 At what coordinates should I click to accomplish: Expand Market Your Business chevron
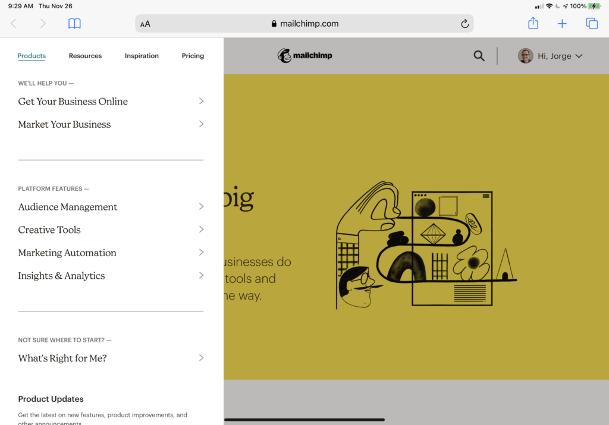(201, 124)
